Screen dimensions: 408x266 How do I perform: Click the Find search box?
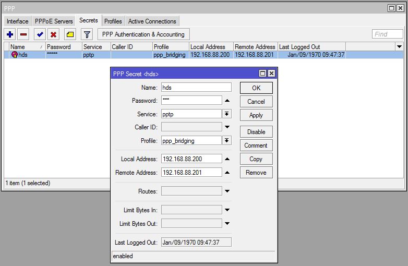pos(388,34)
